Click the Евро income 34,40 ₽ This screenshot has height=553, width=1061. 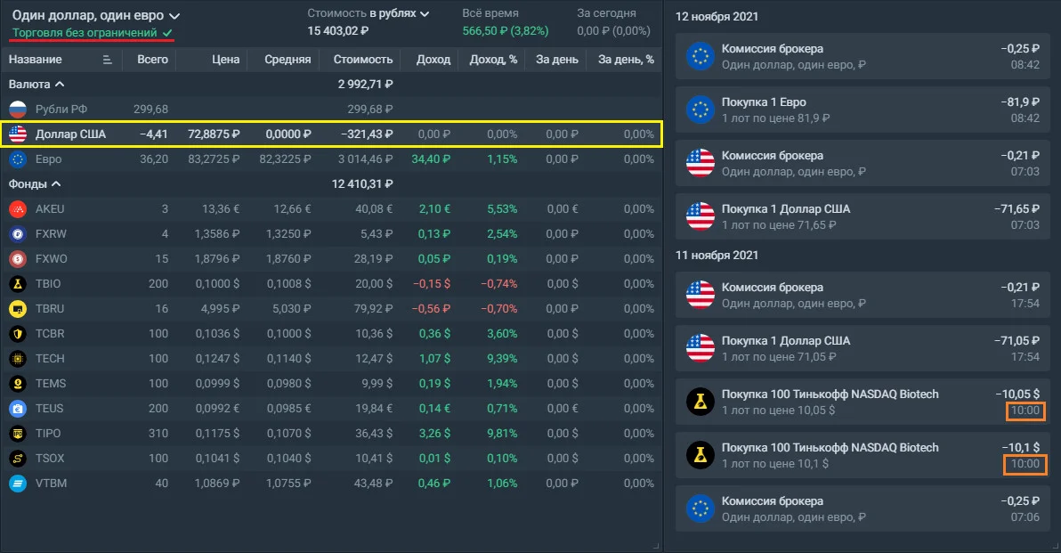[431, 159]
